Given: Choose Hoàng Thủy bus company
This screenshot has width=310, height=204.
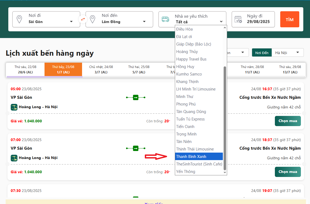Looking at the screenshot, I should (199, 52).
